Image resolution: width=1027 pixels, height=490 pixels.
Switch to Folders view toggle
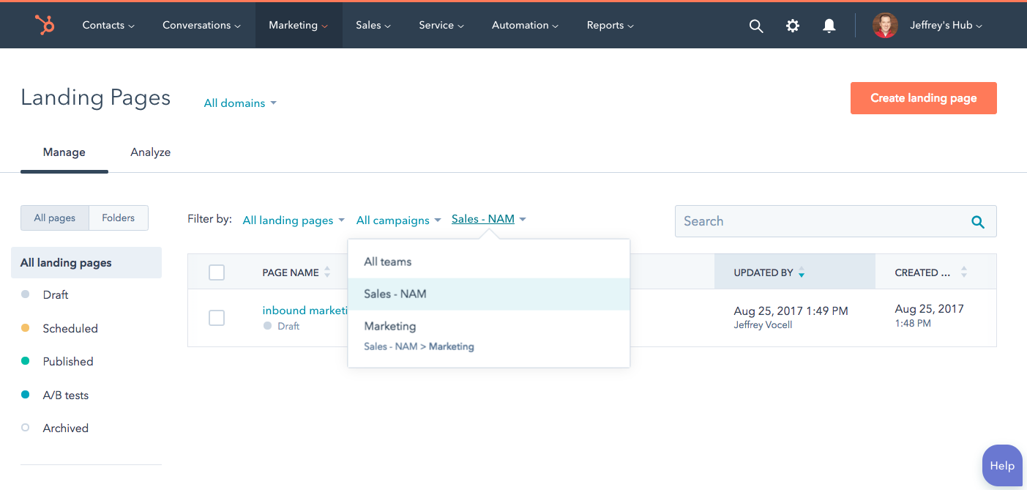119,218
